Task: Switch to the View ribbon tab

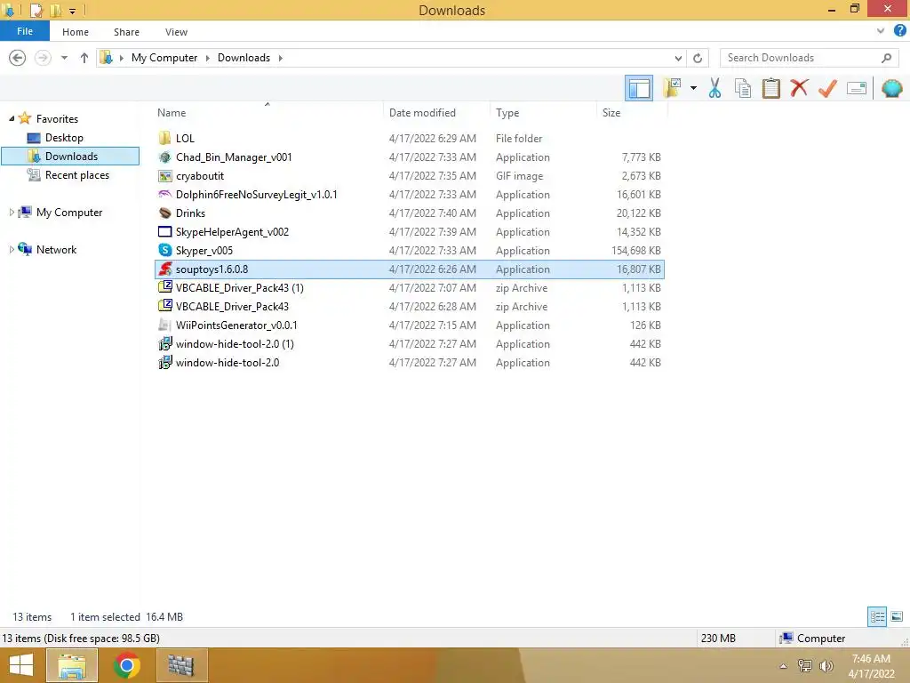Action: tap(176, 32)
